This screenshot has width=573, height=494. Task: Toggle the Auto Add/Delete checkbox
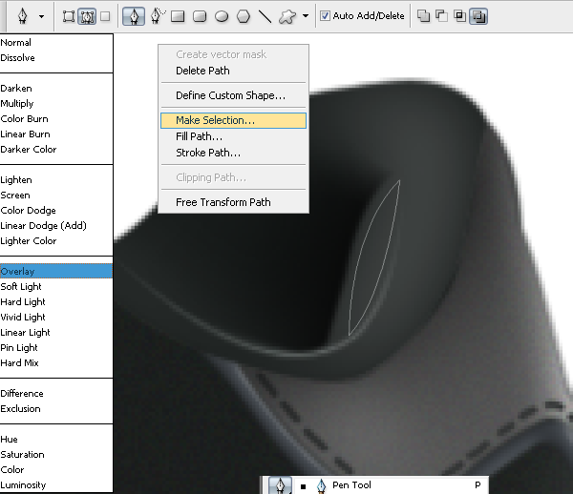pyautogui.click(x=325, y=15)
